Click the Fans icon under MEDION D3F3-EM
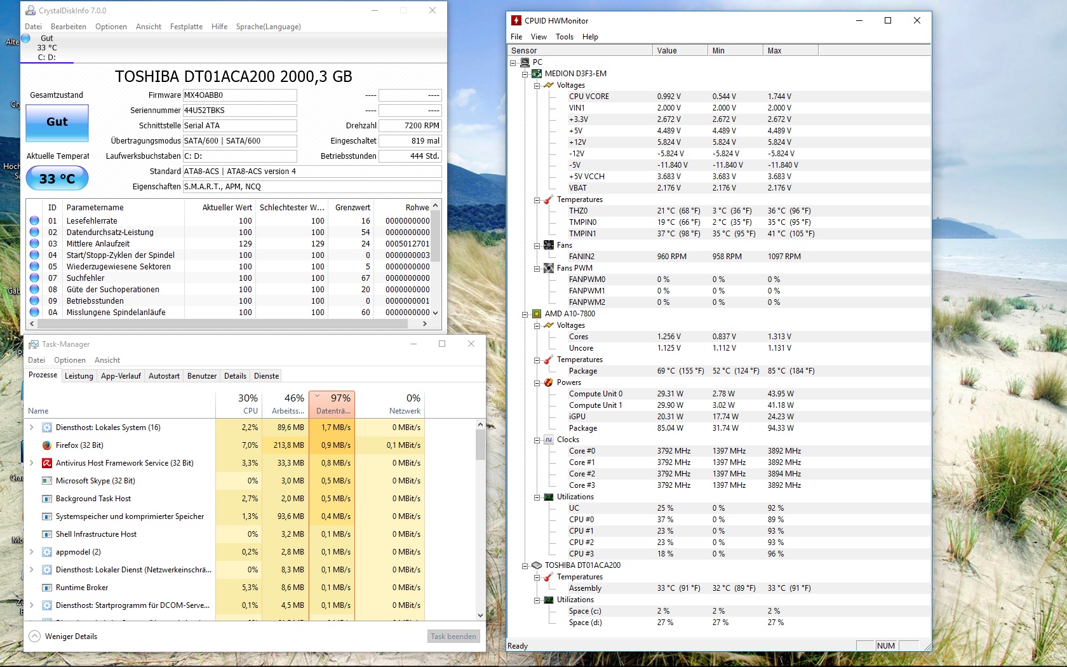 pyautogui.click(x=549, y=245)
